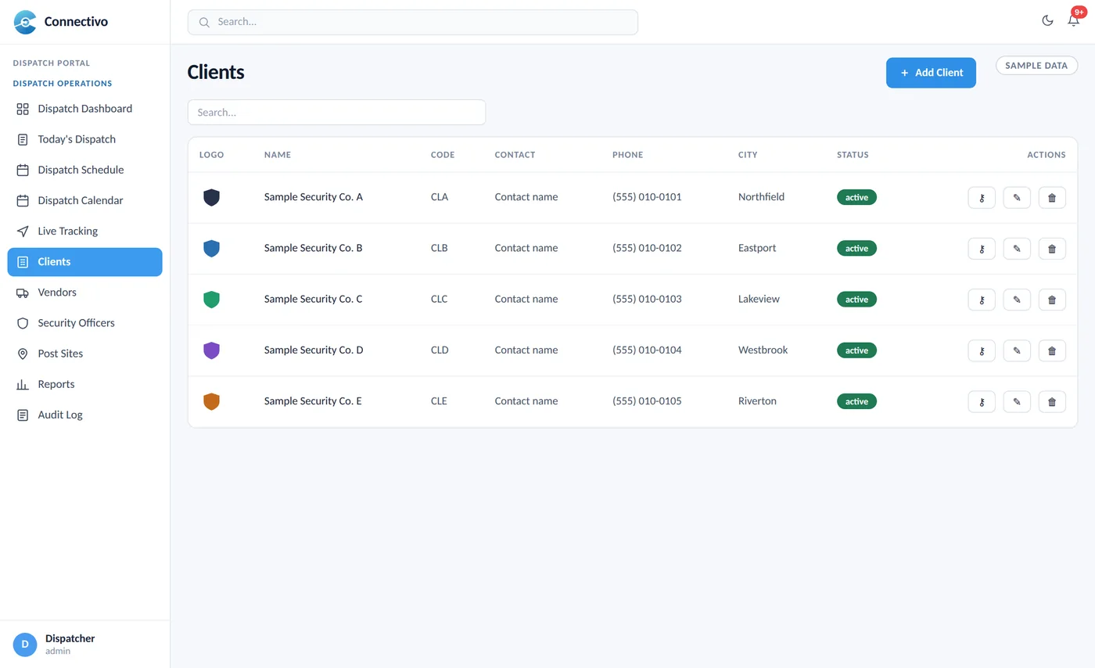The width and height of the screenshot is (1095, 668).
Task: Go to Today's Dispatch page
Action: coord(84,139)
